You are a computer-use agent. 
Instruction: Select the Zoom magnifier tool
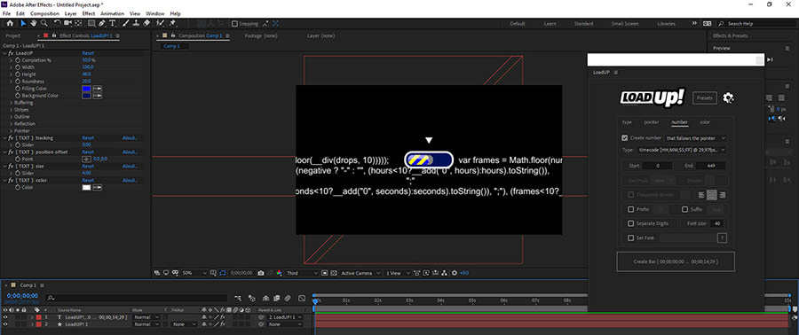(44, 23)
